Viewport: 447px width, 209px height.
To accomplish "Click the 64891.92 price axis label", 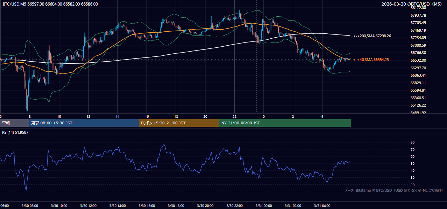I will pos(418,113).
